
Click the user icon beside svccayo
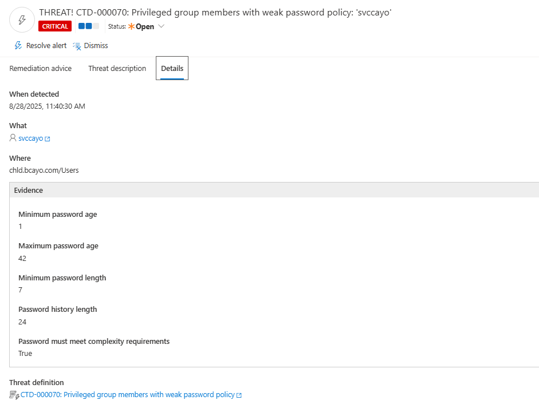(13, 138)
